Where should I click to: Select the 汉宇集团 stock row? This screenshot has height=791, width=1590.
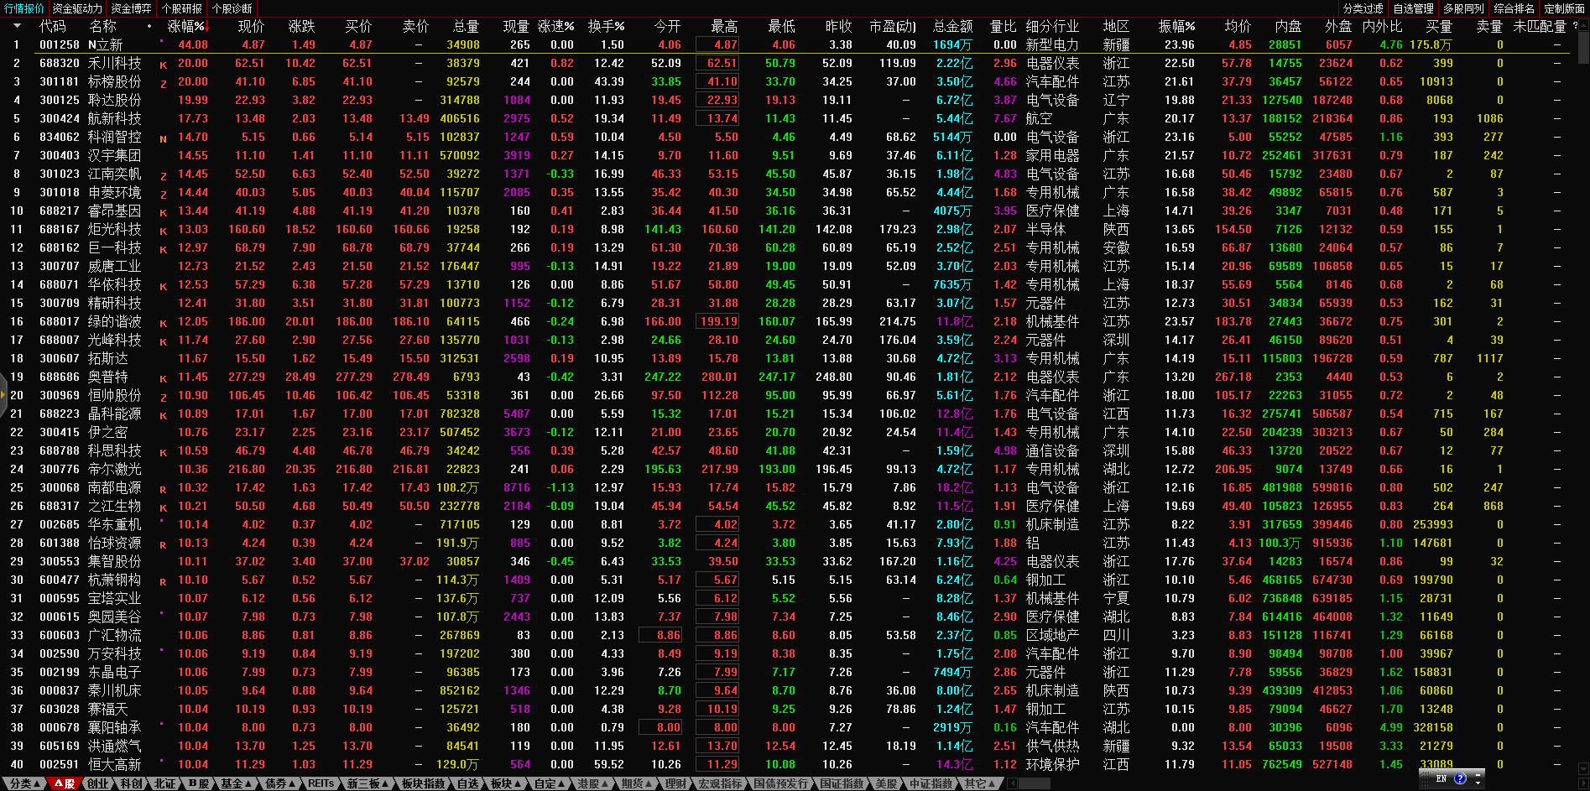pyautogui.click(x=114, y=155)
